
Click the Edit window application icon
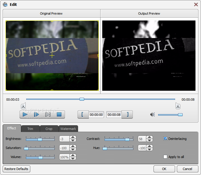point(5,4)
